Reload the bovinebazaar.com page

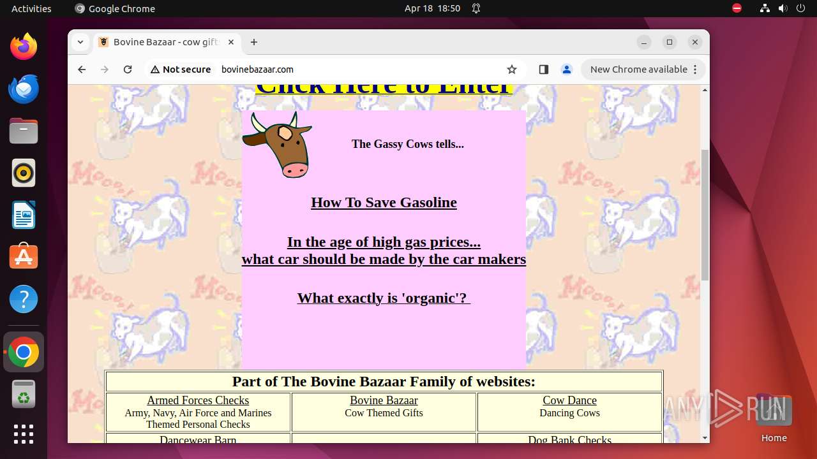tap(128, 69)
